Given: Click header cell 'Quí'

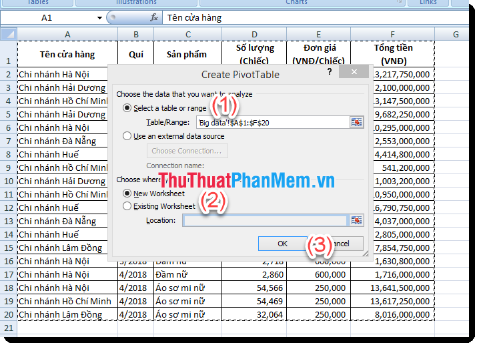Looking at the screenshot, I should click(136, 54).
